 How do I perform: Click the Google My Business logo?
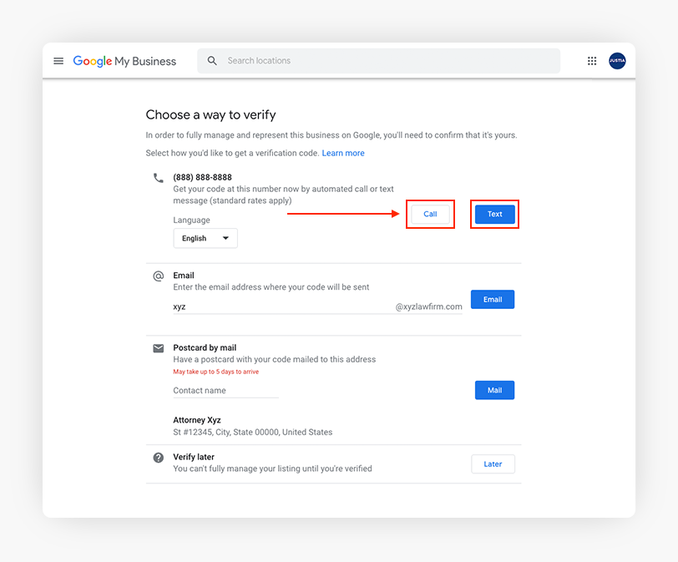click(124, 61)
